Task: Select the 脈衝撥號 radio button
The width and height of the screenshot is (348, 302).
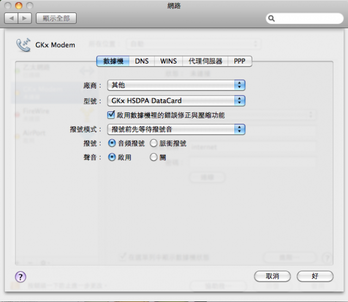Action: [153, 143]
